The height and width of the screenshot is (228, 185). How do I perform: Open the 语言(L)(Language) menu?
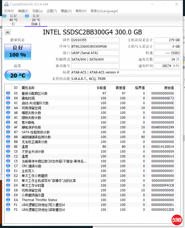(104, 11)
